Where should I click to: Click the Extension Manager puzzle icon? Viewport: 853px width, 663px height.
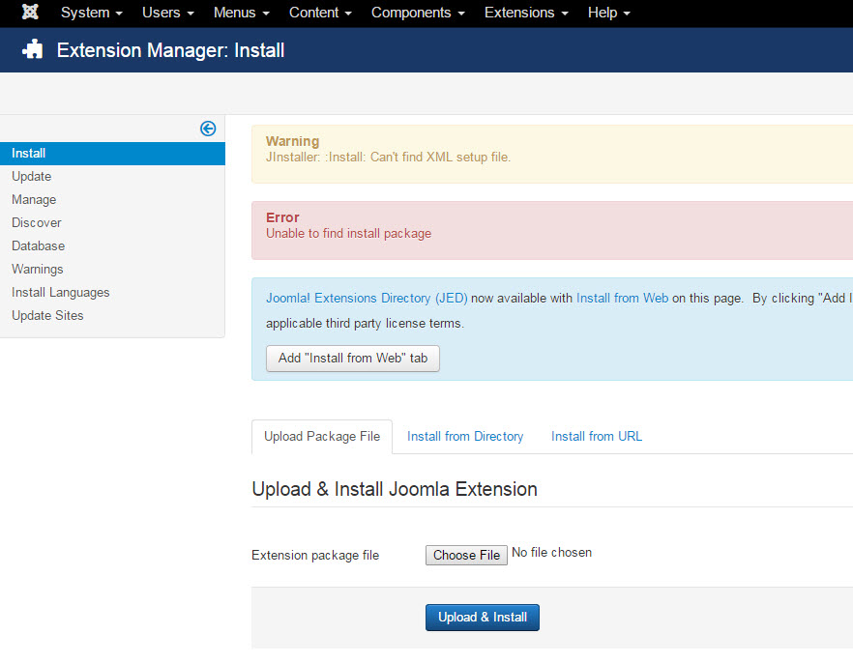pos(33,50)
